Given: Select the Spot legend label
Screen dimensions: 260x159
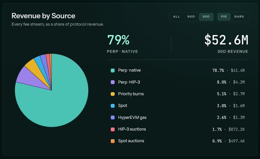Looking at the screenshot, I should coord(122,106).
